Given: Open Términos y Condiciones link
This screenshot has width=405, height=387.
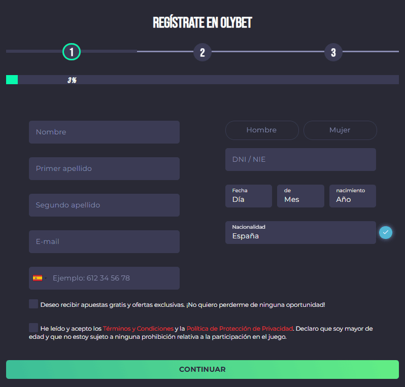Looking at the screenshot, I should coord(138,329).
